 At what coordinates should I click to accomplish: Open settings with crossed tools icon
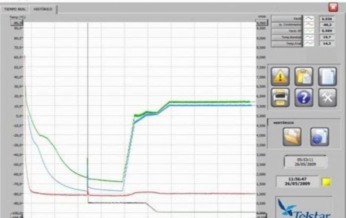[327, 97]
